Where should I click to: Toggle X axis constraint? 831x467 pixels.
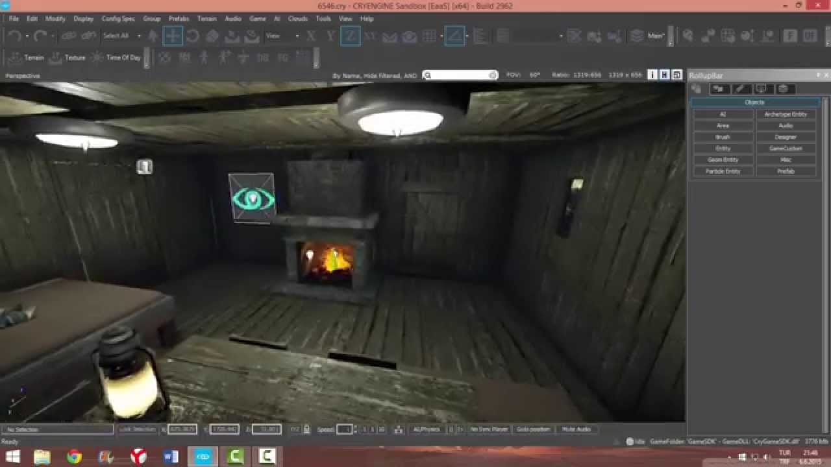pyautogui.click(x=311, y=36)
